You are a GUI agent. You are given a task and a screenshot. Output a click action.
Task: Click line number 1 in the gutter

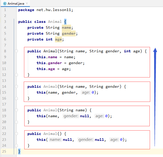(x=5, y=10)
